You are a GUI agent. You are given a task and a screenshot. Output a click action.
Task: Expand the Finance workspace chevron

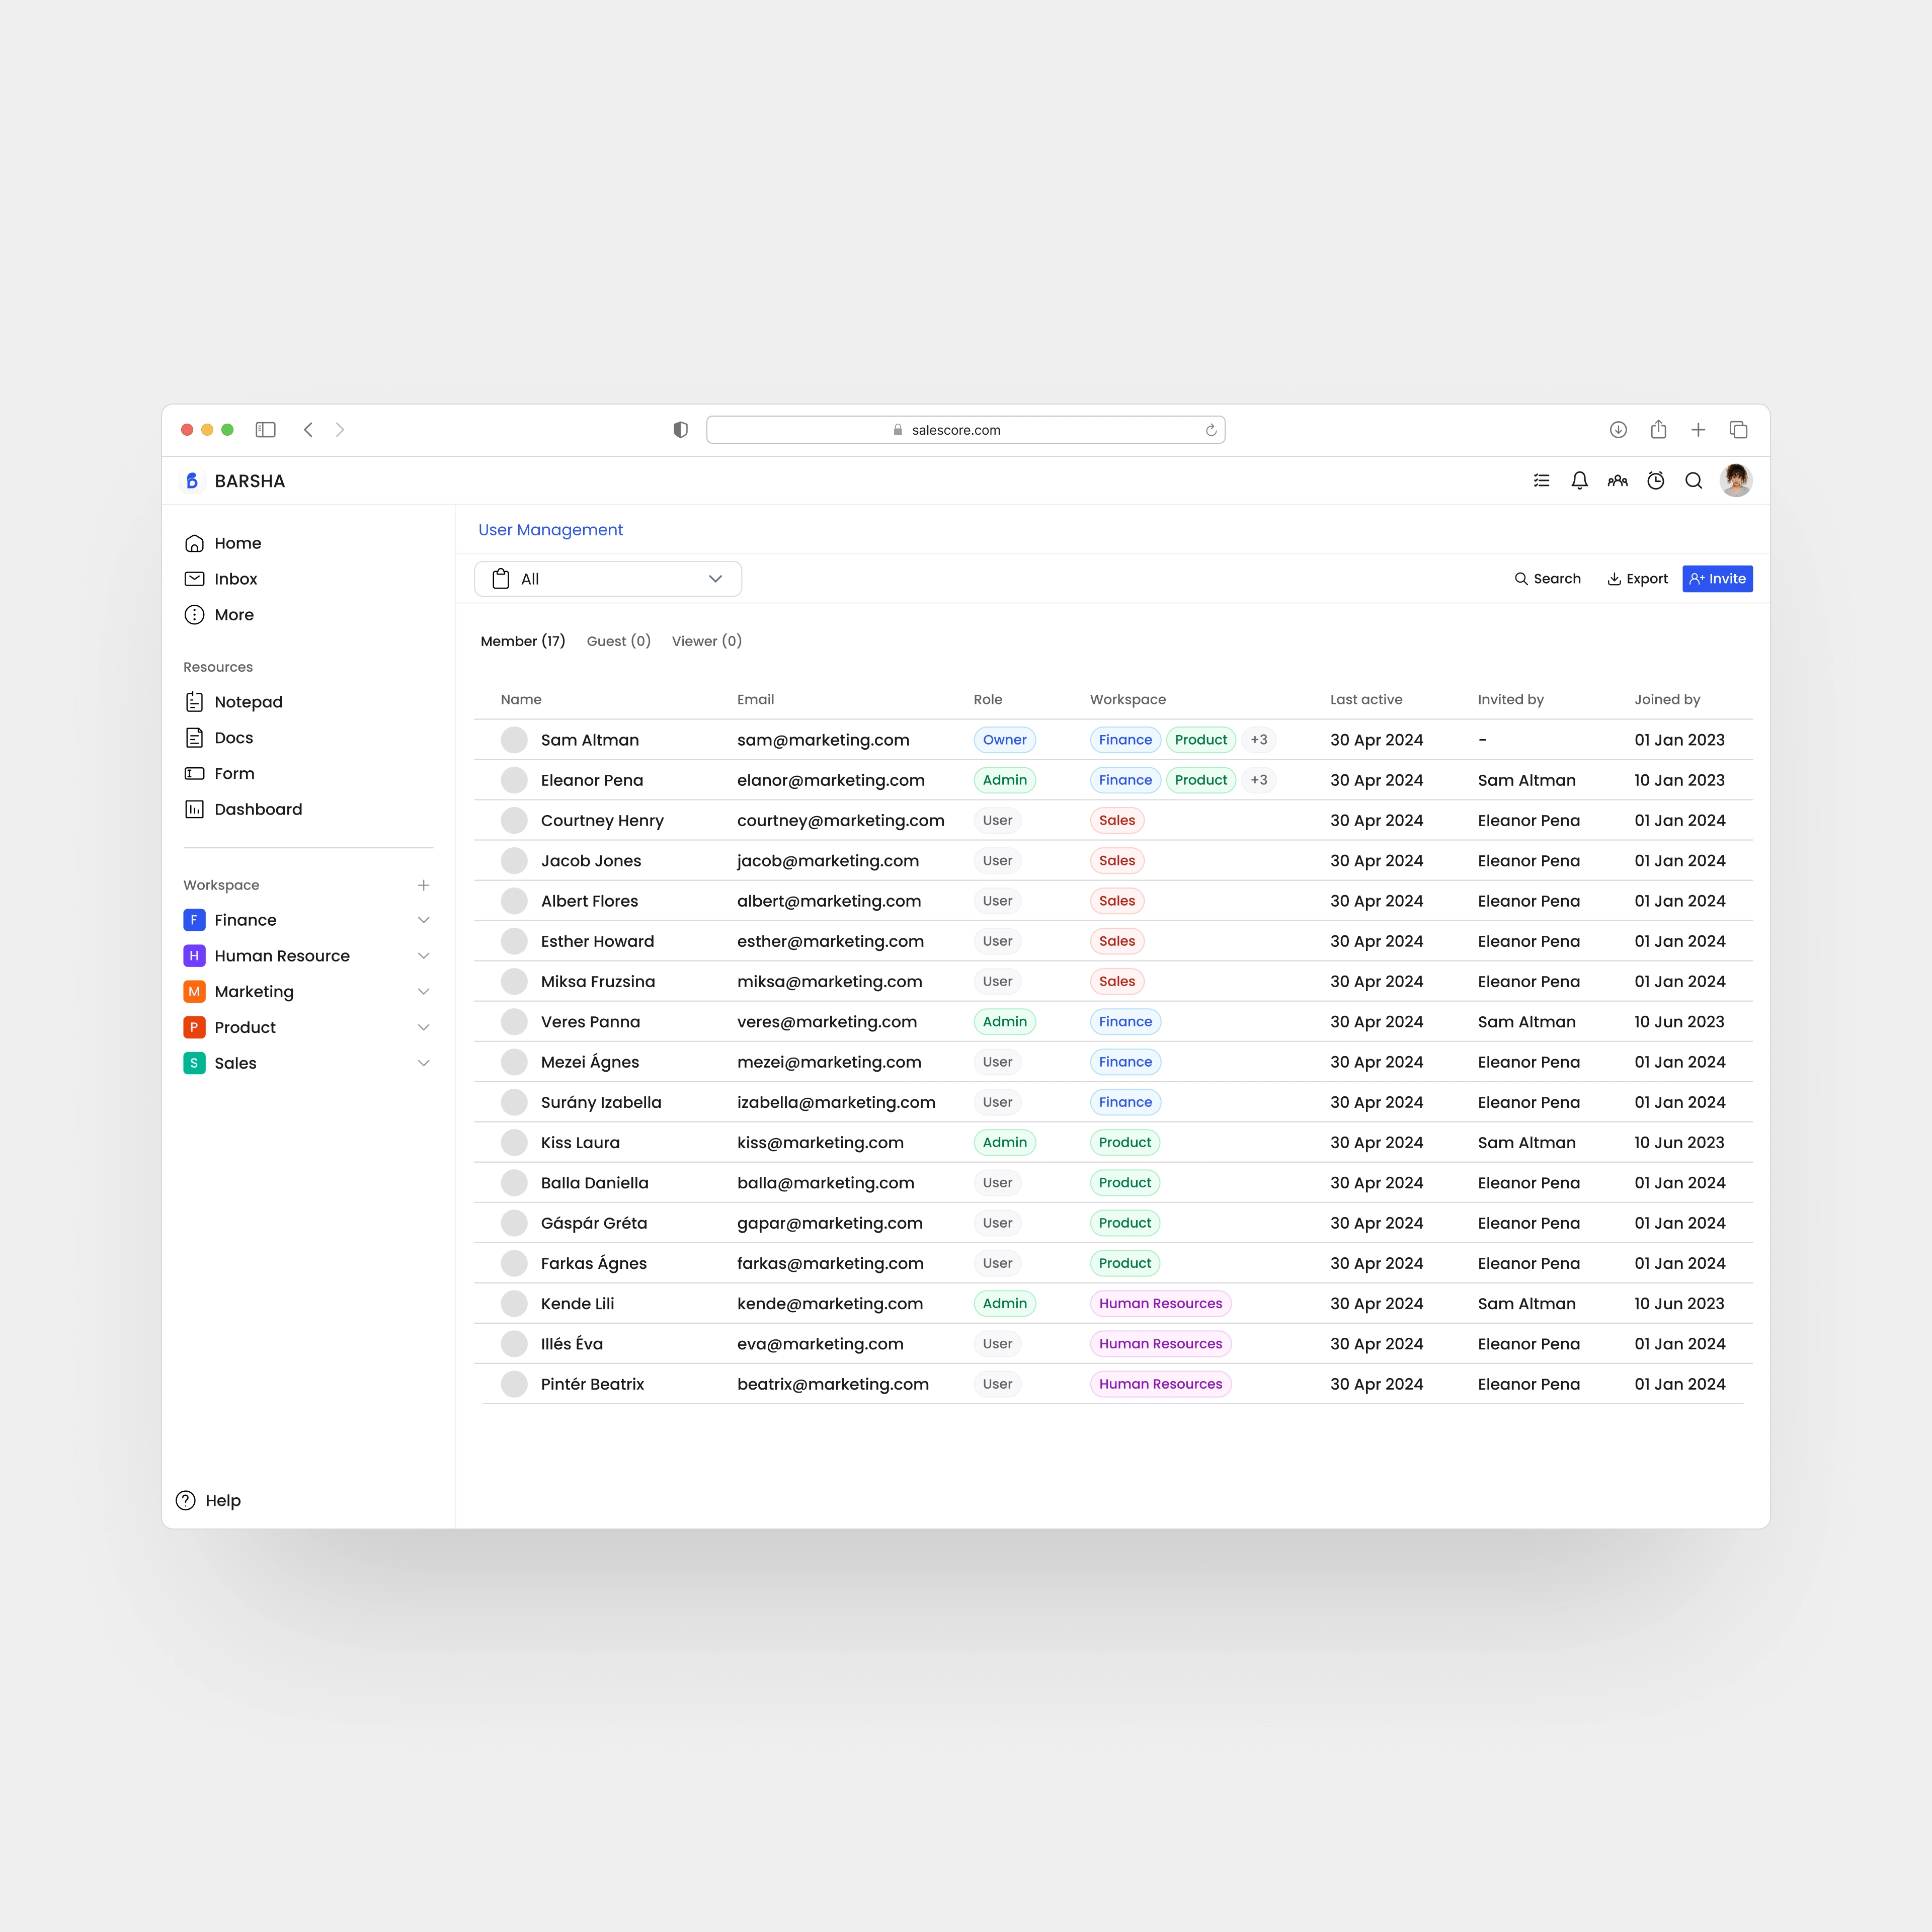coord(424,920)
